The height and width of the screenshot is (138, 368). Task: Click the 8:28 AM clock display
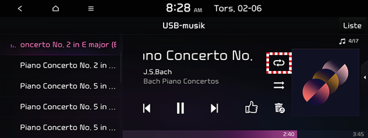tap(184, 8)
